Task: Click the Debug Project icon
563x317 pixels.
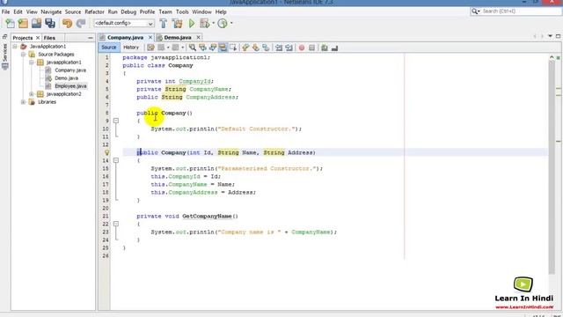Action: pos(204,24)
